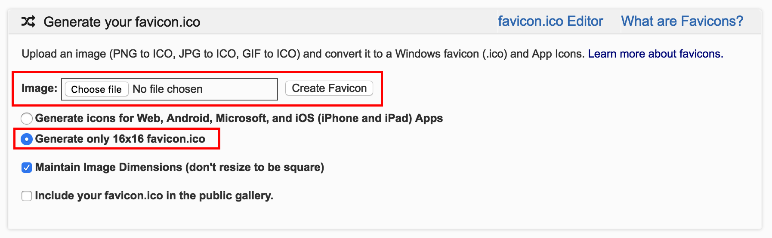Click the shuffle icon in the header
The width and height of the screenshot is (772, 238).
click(x=28, y=21)
